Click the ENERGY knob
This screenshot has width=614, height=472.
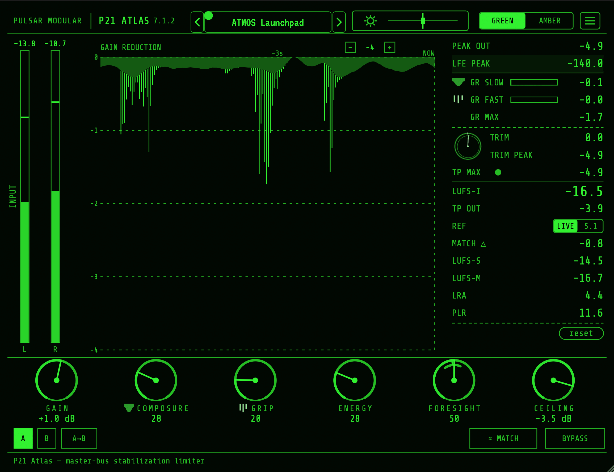pyautogui.click(x=355, y=380)
